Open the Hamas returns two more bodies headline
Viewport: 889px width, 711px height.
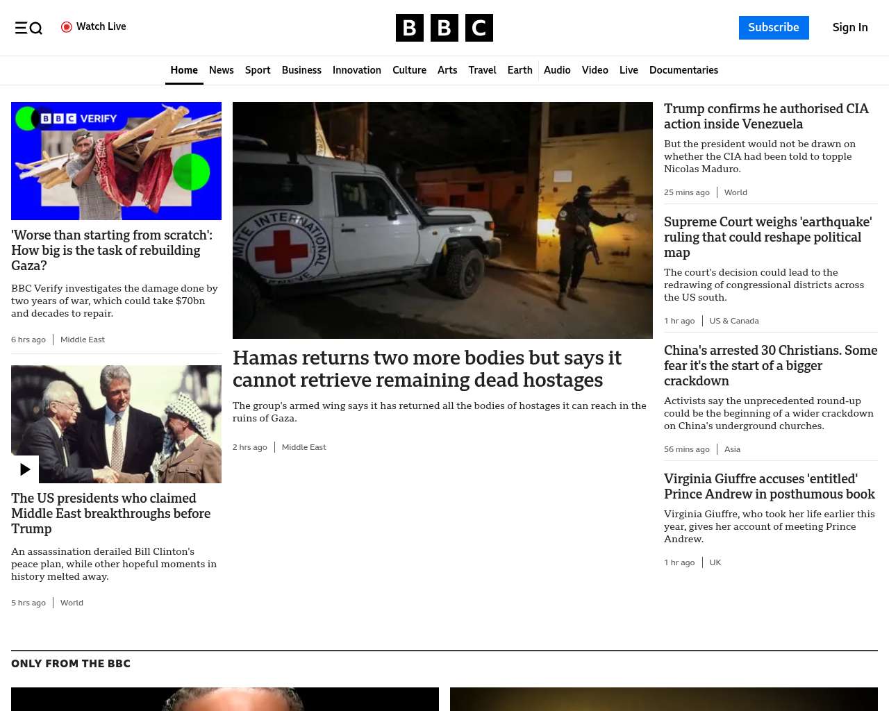click(x=426, y=369)
